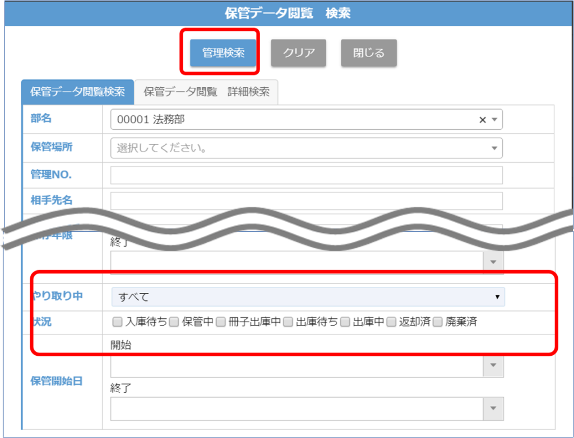Check the 出庫待ち checkbox
The image size is (574, 438).
click(x=288, y=322)
